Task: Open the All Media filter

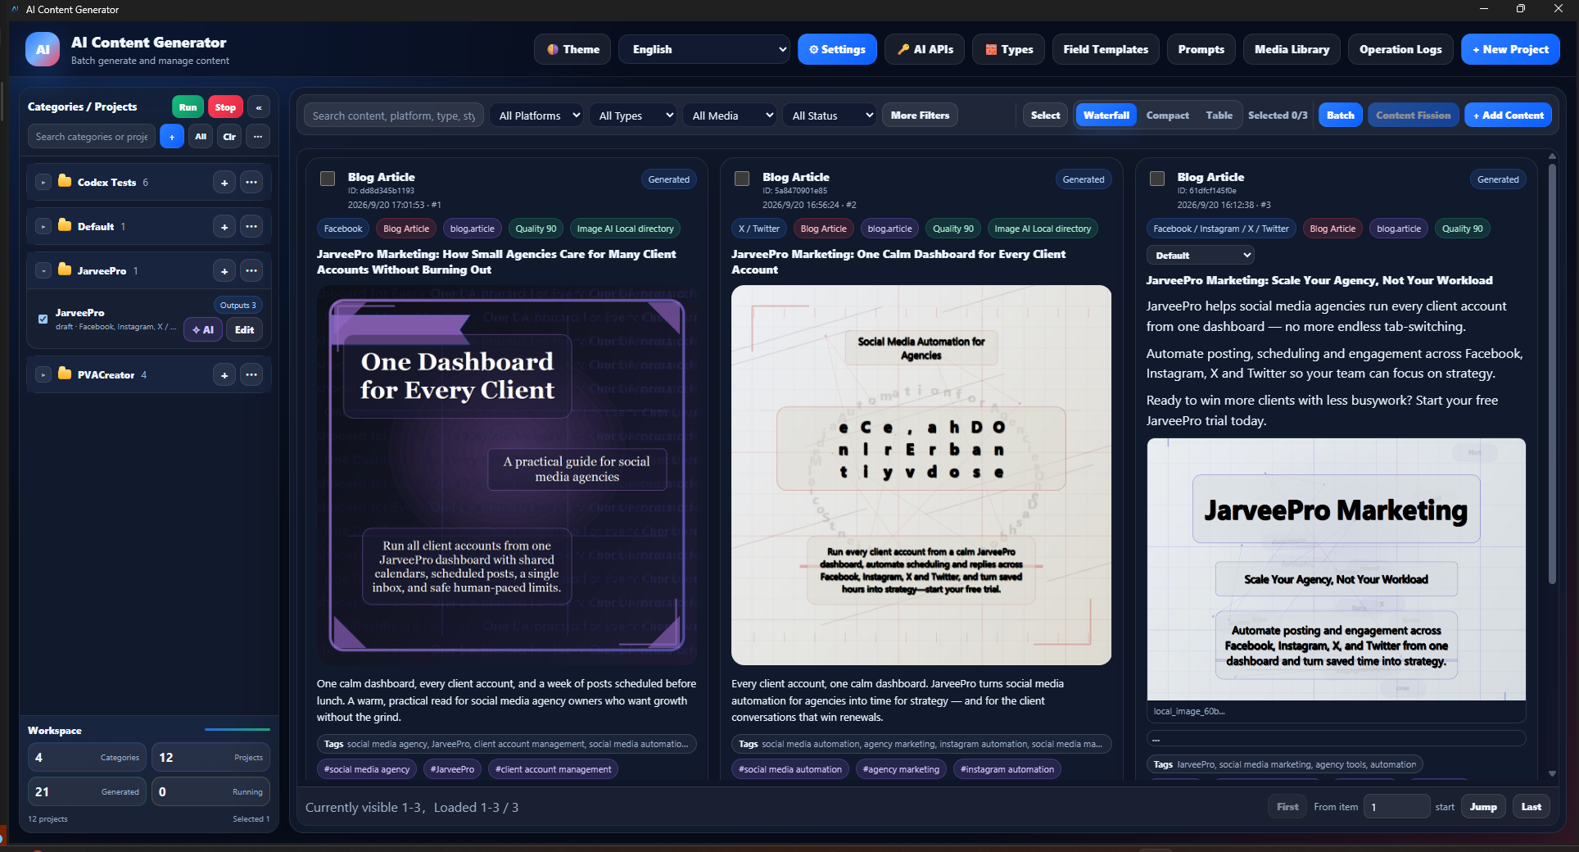Action: click(x=731, y=116)
